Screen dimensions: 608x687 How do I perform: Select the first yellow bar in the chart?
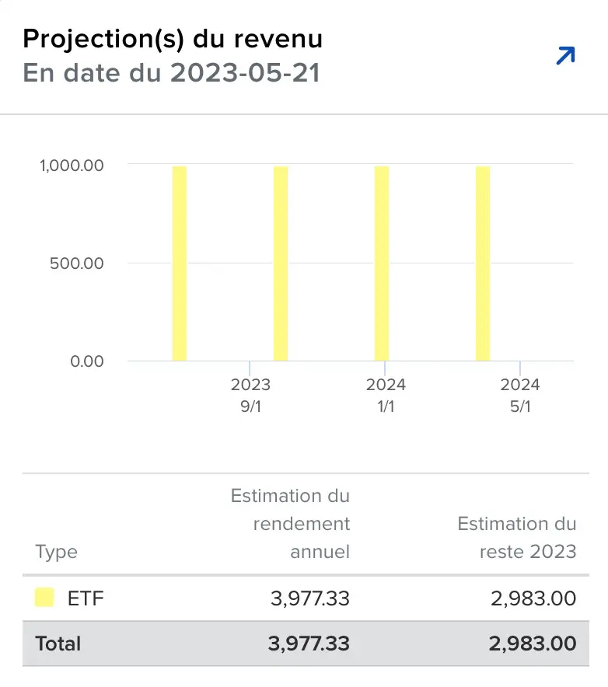[180, 263]
